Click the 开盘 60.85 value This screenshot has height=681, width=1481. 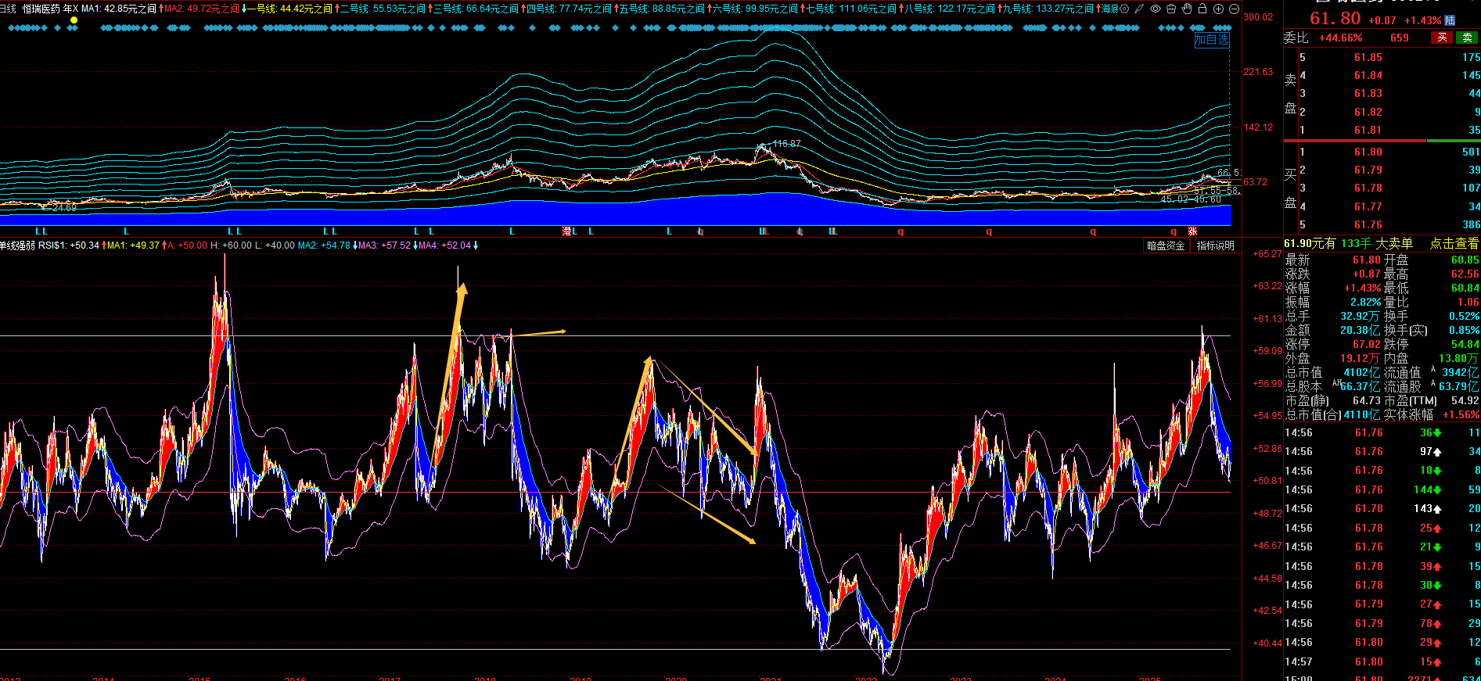coord(1465,260)
